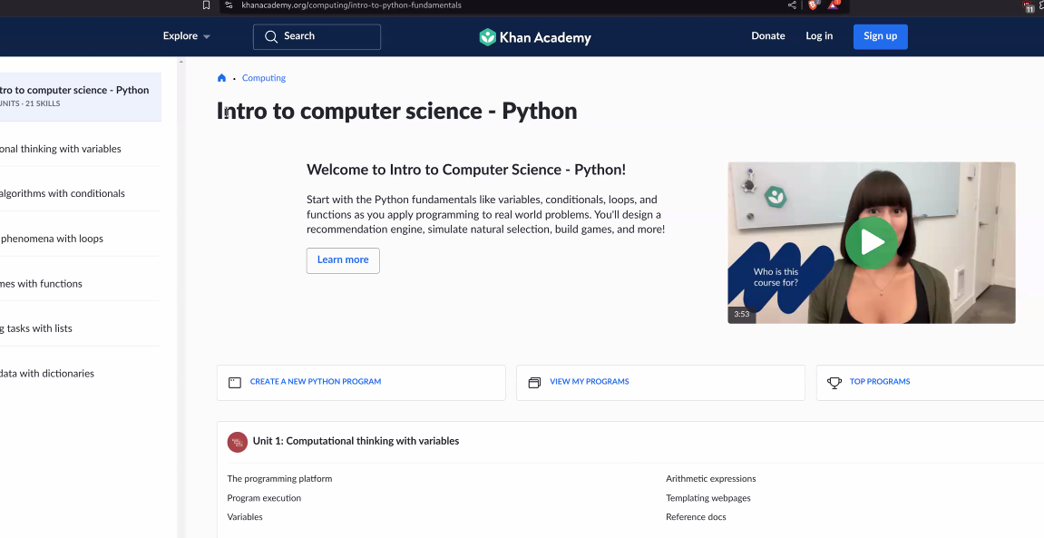Click the share icon in the address bar
Viewport: 1044px width, 538px height.
(x=792, y=5)
